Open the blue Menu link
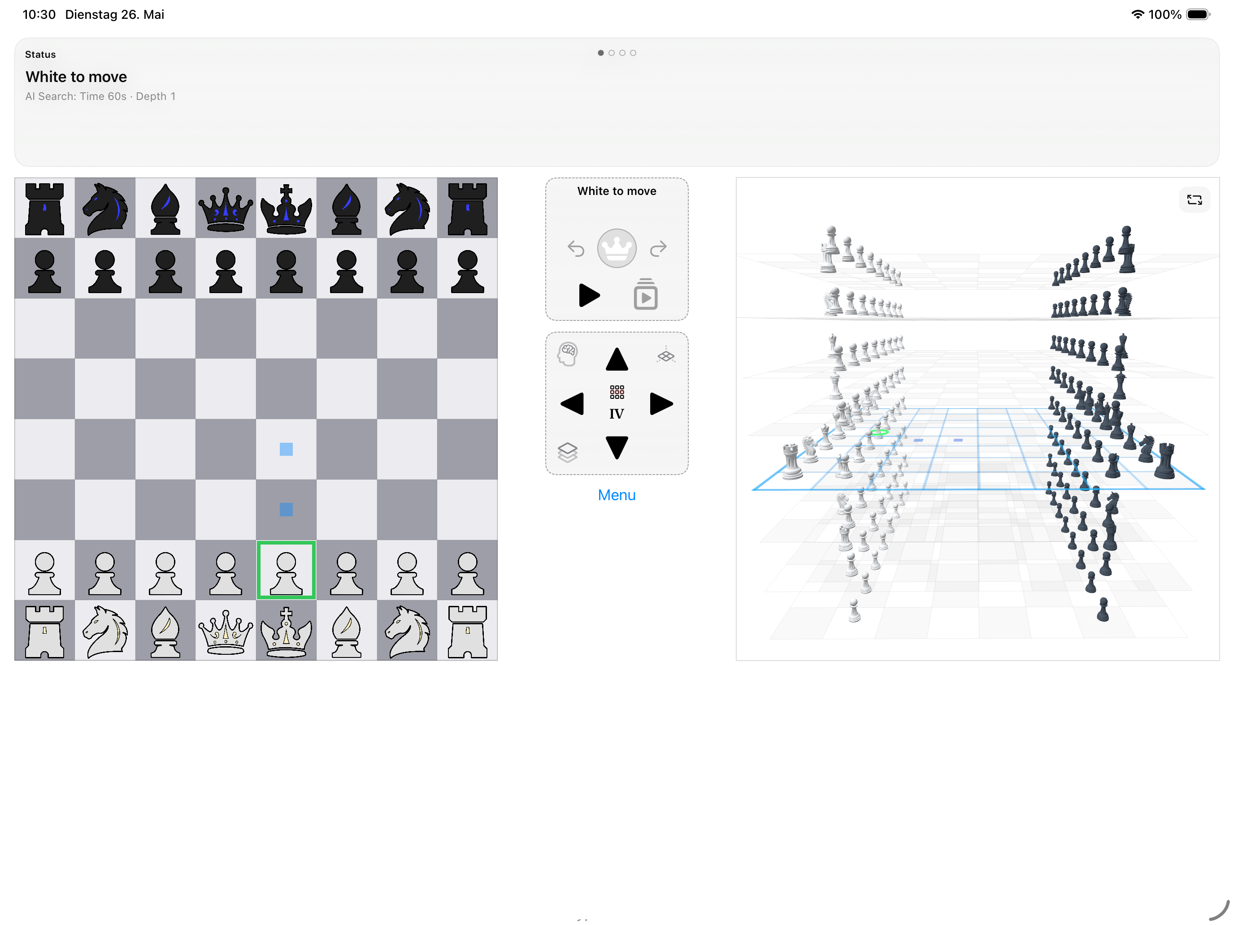 pos(617,495)
